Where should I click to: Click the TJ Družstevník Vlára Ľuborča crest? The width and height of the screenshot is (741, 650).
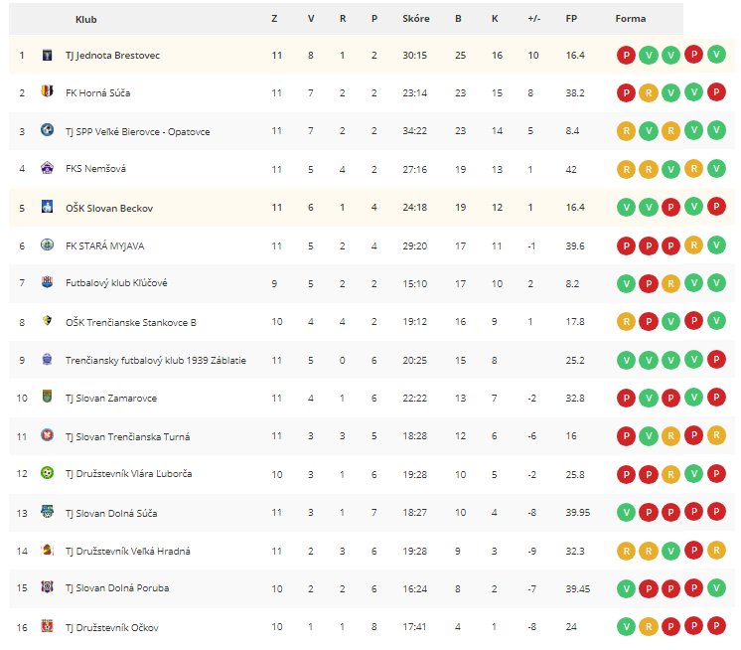coord(47,472)
